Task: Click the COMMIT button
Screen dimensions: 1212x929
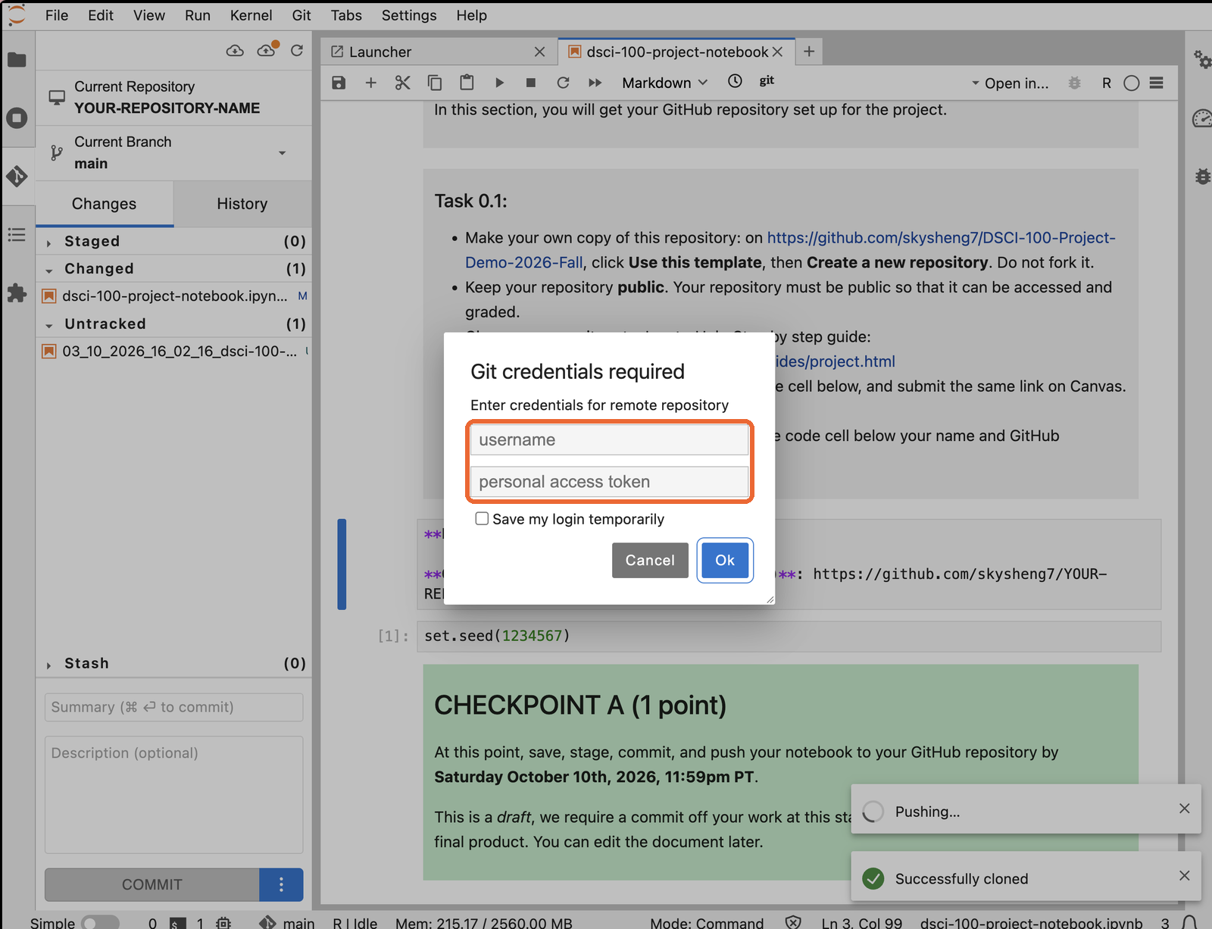Action: (152, 884)
